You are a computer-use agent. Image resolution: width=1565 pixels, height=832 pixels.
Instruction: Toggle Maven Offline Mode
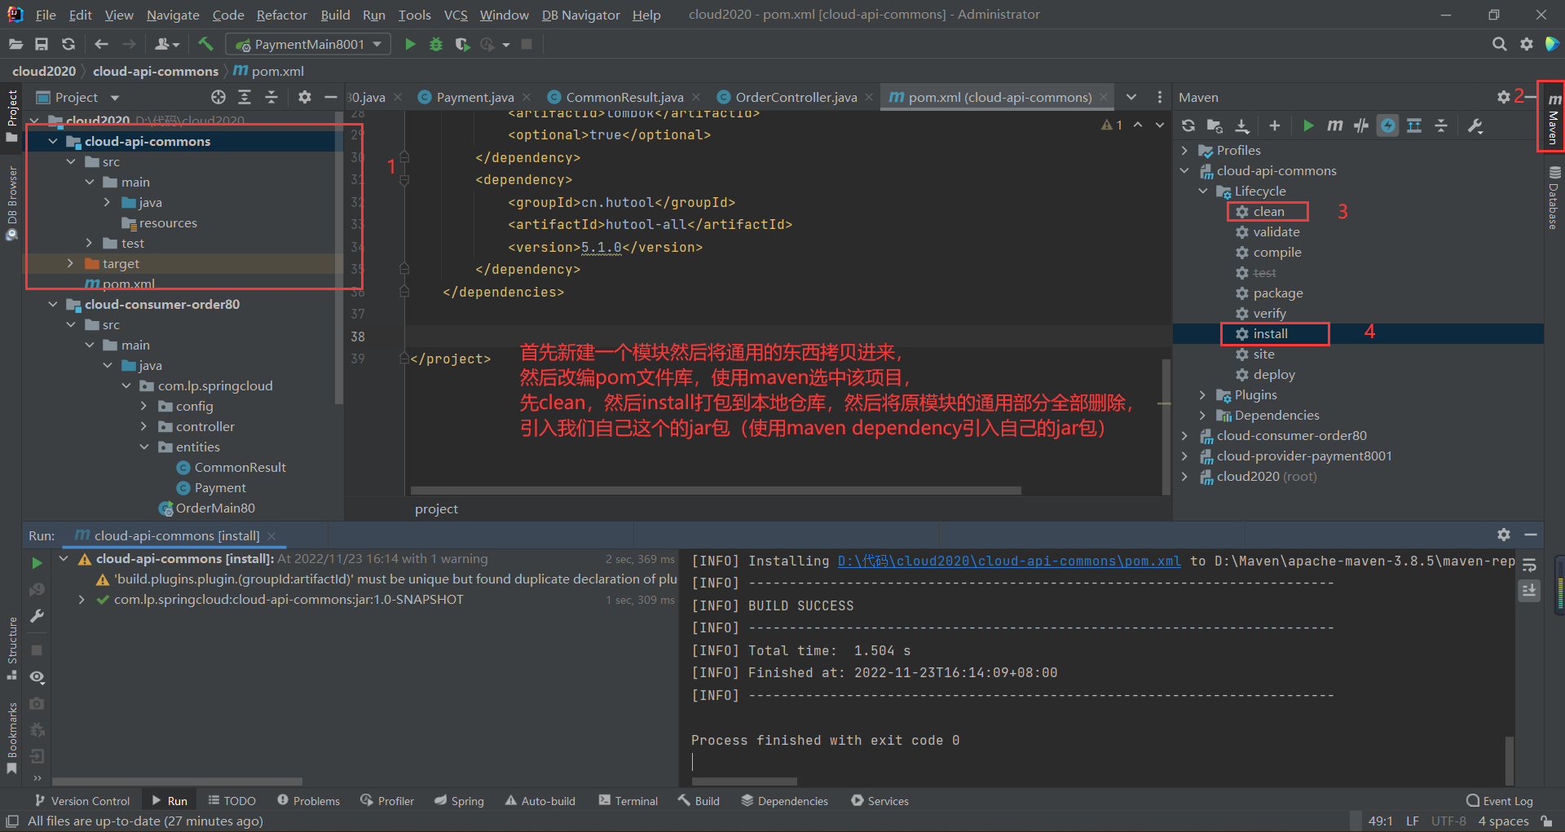(x=1361, y=125)
